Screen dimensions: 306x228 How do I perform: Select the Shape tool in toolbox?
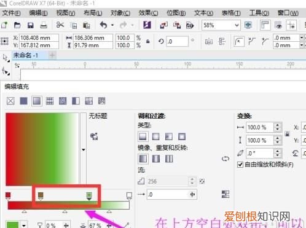6,71
